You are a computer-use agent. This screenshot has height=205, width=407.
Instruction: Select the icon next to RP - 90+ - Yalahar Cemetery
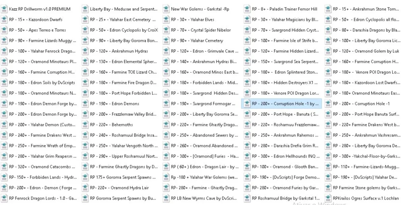coord(166,41)
